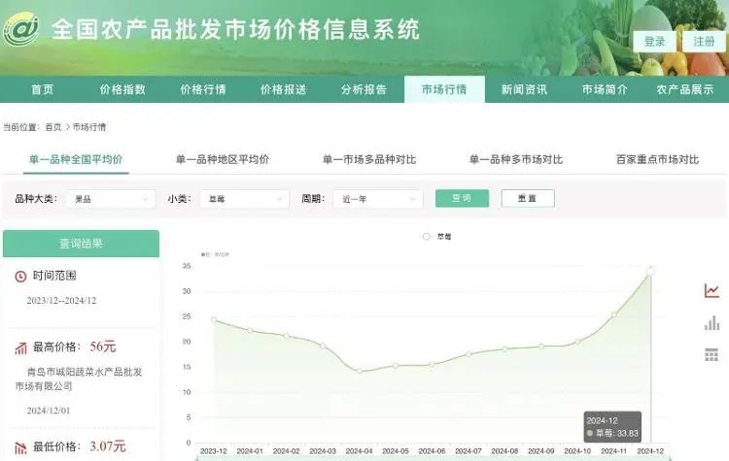The image size is (729, 461).
Task: Open the 小类 dropdown showing 草莓
Action: [x=245, y=199]
